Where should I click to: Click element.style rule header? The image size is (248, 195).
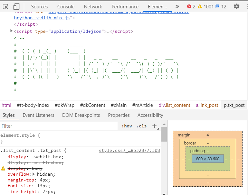[x=20, y=135]
